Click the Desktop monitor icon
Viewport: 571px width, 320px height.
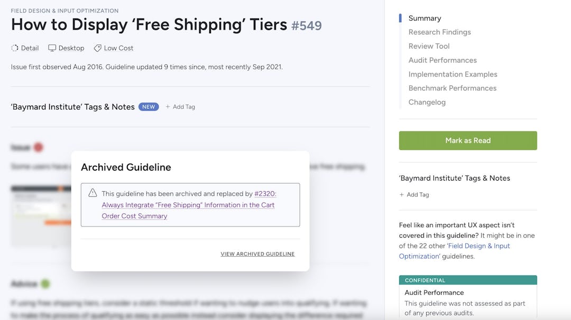coord(51,48)
